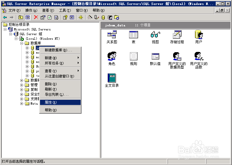Open the 角色 roles icon
This screenshot has width=232, height=165.
112,59
